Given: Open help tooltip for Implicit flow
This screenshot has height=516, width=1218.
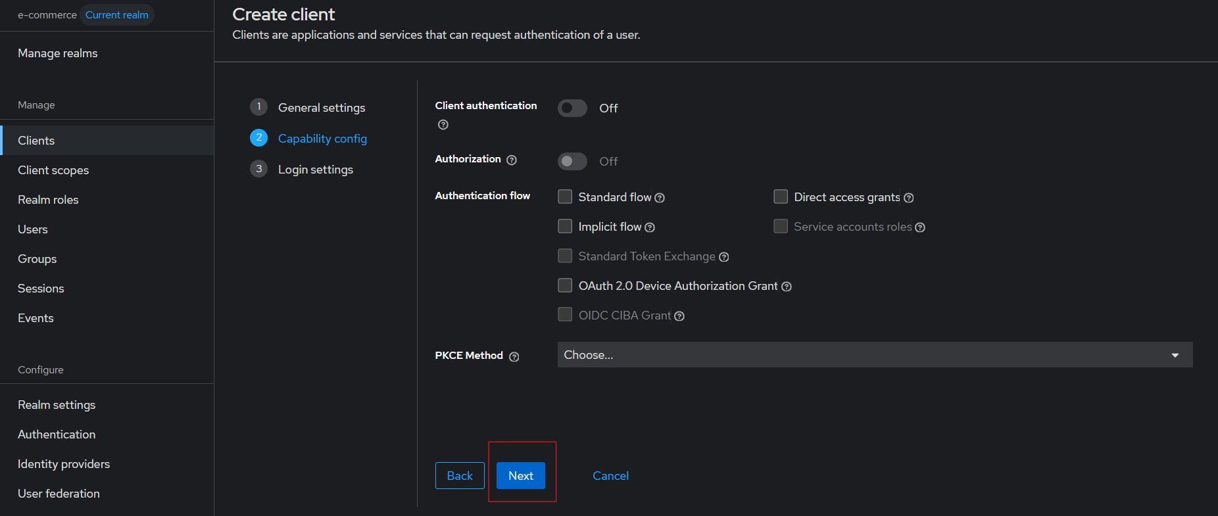Looking at the screenshot, I should [650, 227].
